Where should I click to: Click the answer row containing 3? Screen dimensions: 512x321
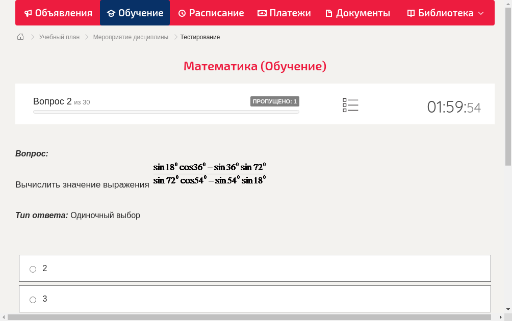255,299
